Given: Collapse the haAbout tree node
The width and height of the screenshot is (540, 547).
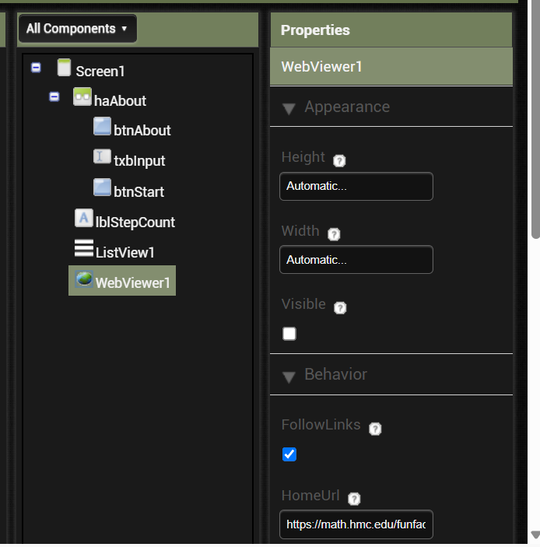Looking at the screenshot, I should (x=54, y=96).
